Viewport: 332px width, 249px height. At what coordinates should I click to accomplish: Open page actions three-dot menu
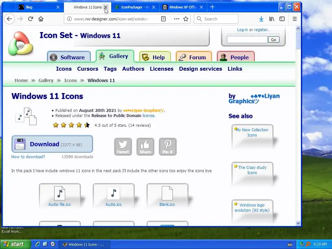click(x=177, y=19)
